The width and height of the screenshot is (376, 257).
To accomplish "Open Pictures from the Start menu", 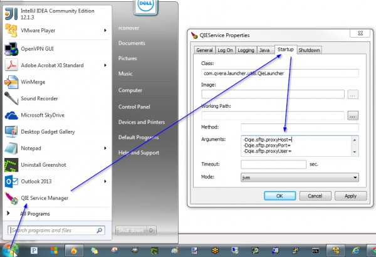I will pyautogui.click(x=128, y=58).
